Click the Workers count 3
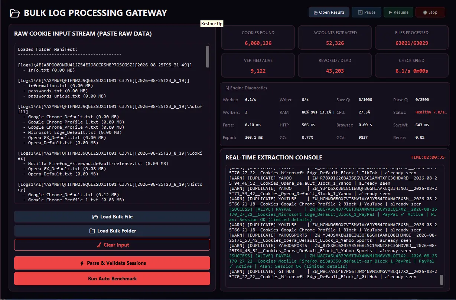 (x=246, y=112)
